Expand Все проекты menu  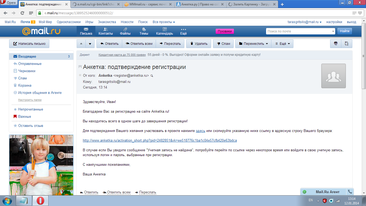164,22
